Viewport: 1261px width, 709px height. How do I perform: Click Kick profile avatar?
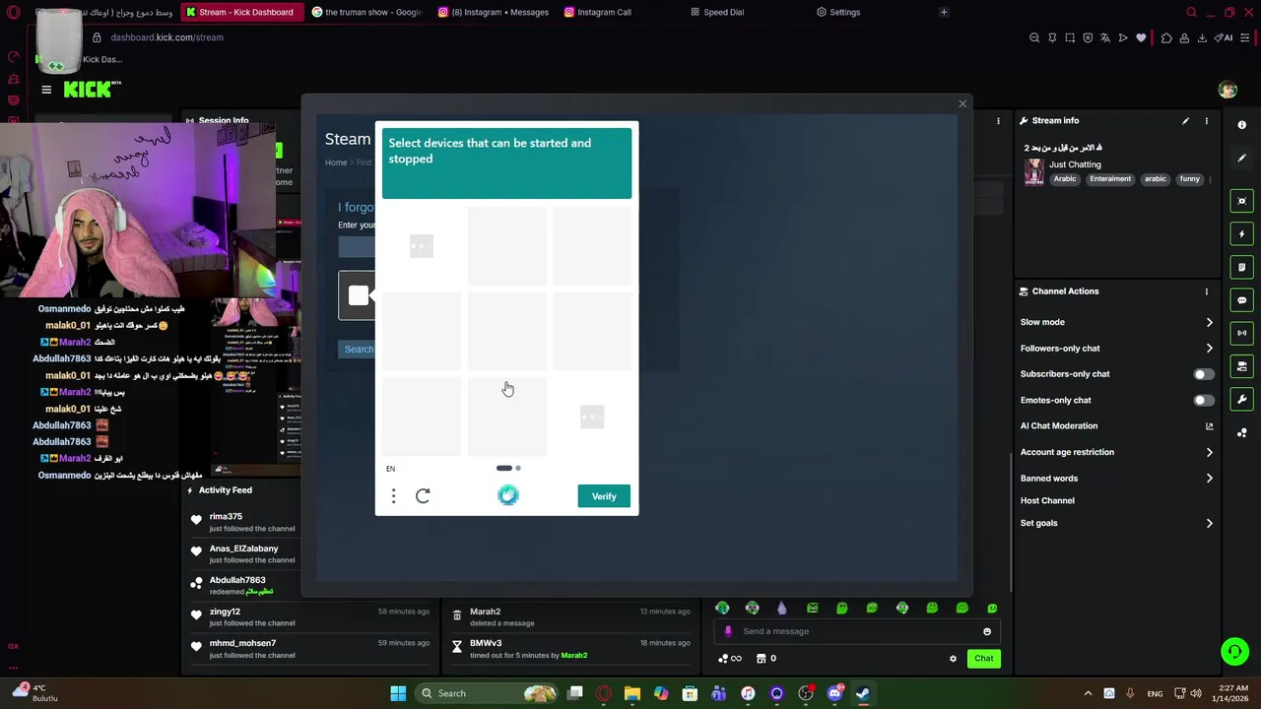point(1228,90)
